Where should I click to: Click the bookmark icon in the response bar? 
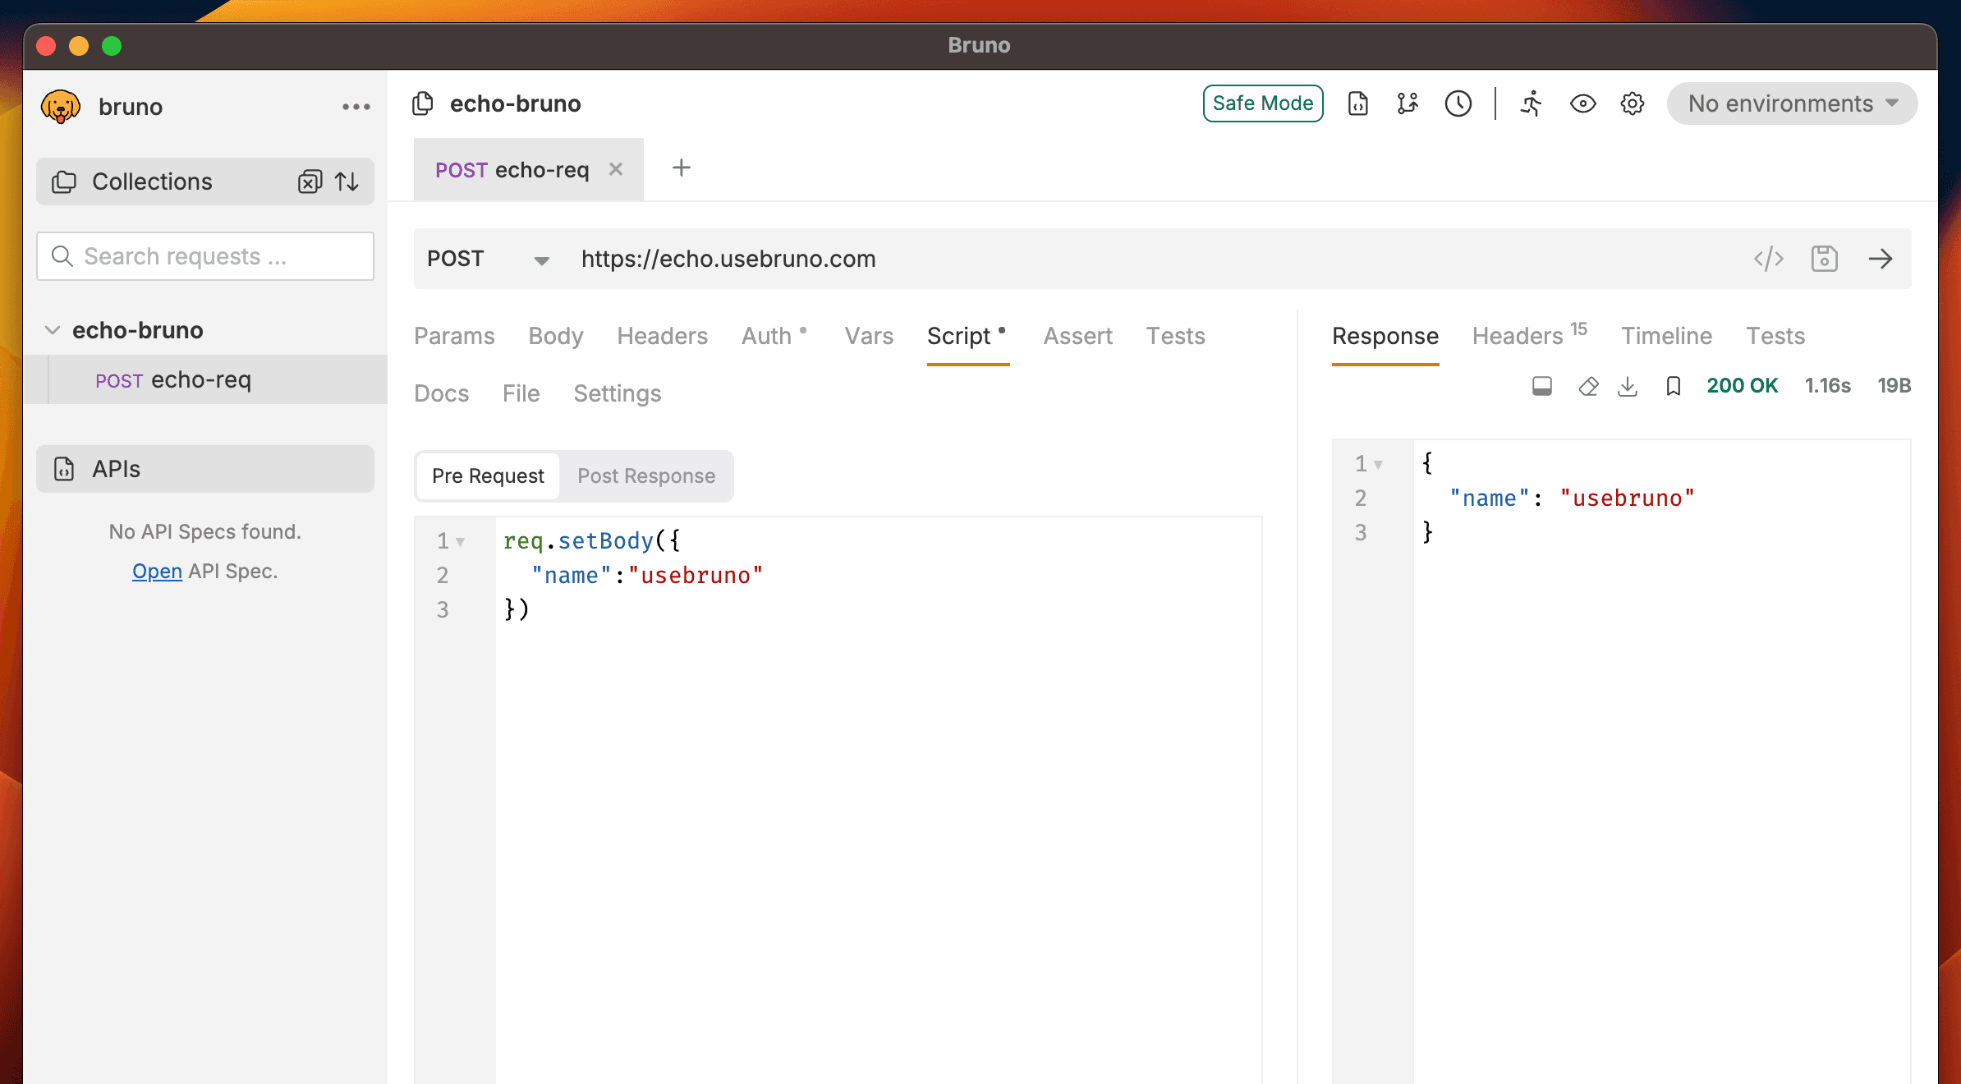[x=1673, y=386]
